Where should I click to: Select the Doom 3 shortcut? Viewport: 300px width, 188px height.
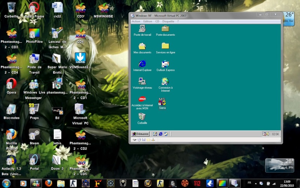(57, 162)
